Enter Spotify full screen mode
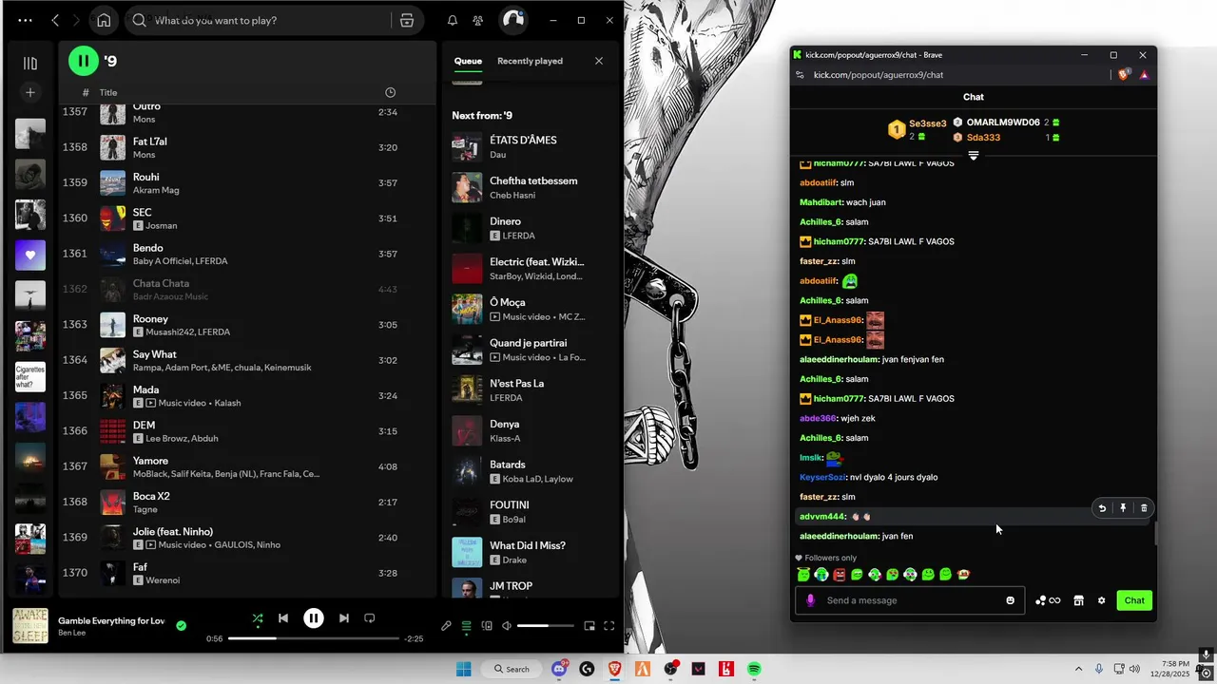This screenshot has width=1217, height=684. click(x=609, y=626)
